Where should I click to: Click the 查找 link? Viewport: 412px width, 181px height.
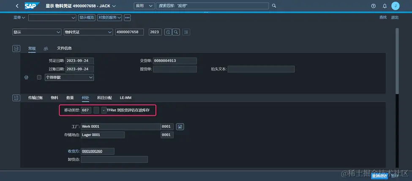(383, 18)
